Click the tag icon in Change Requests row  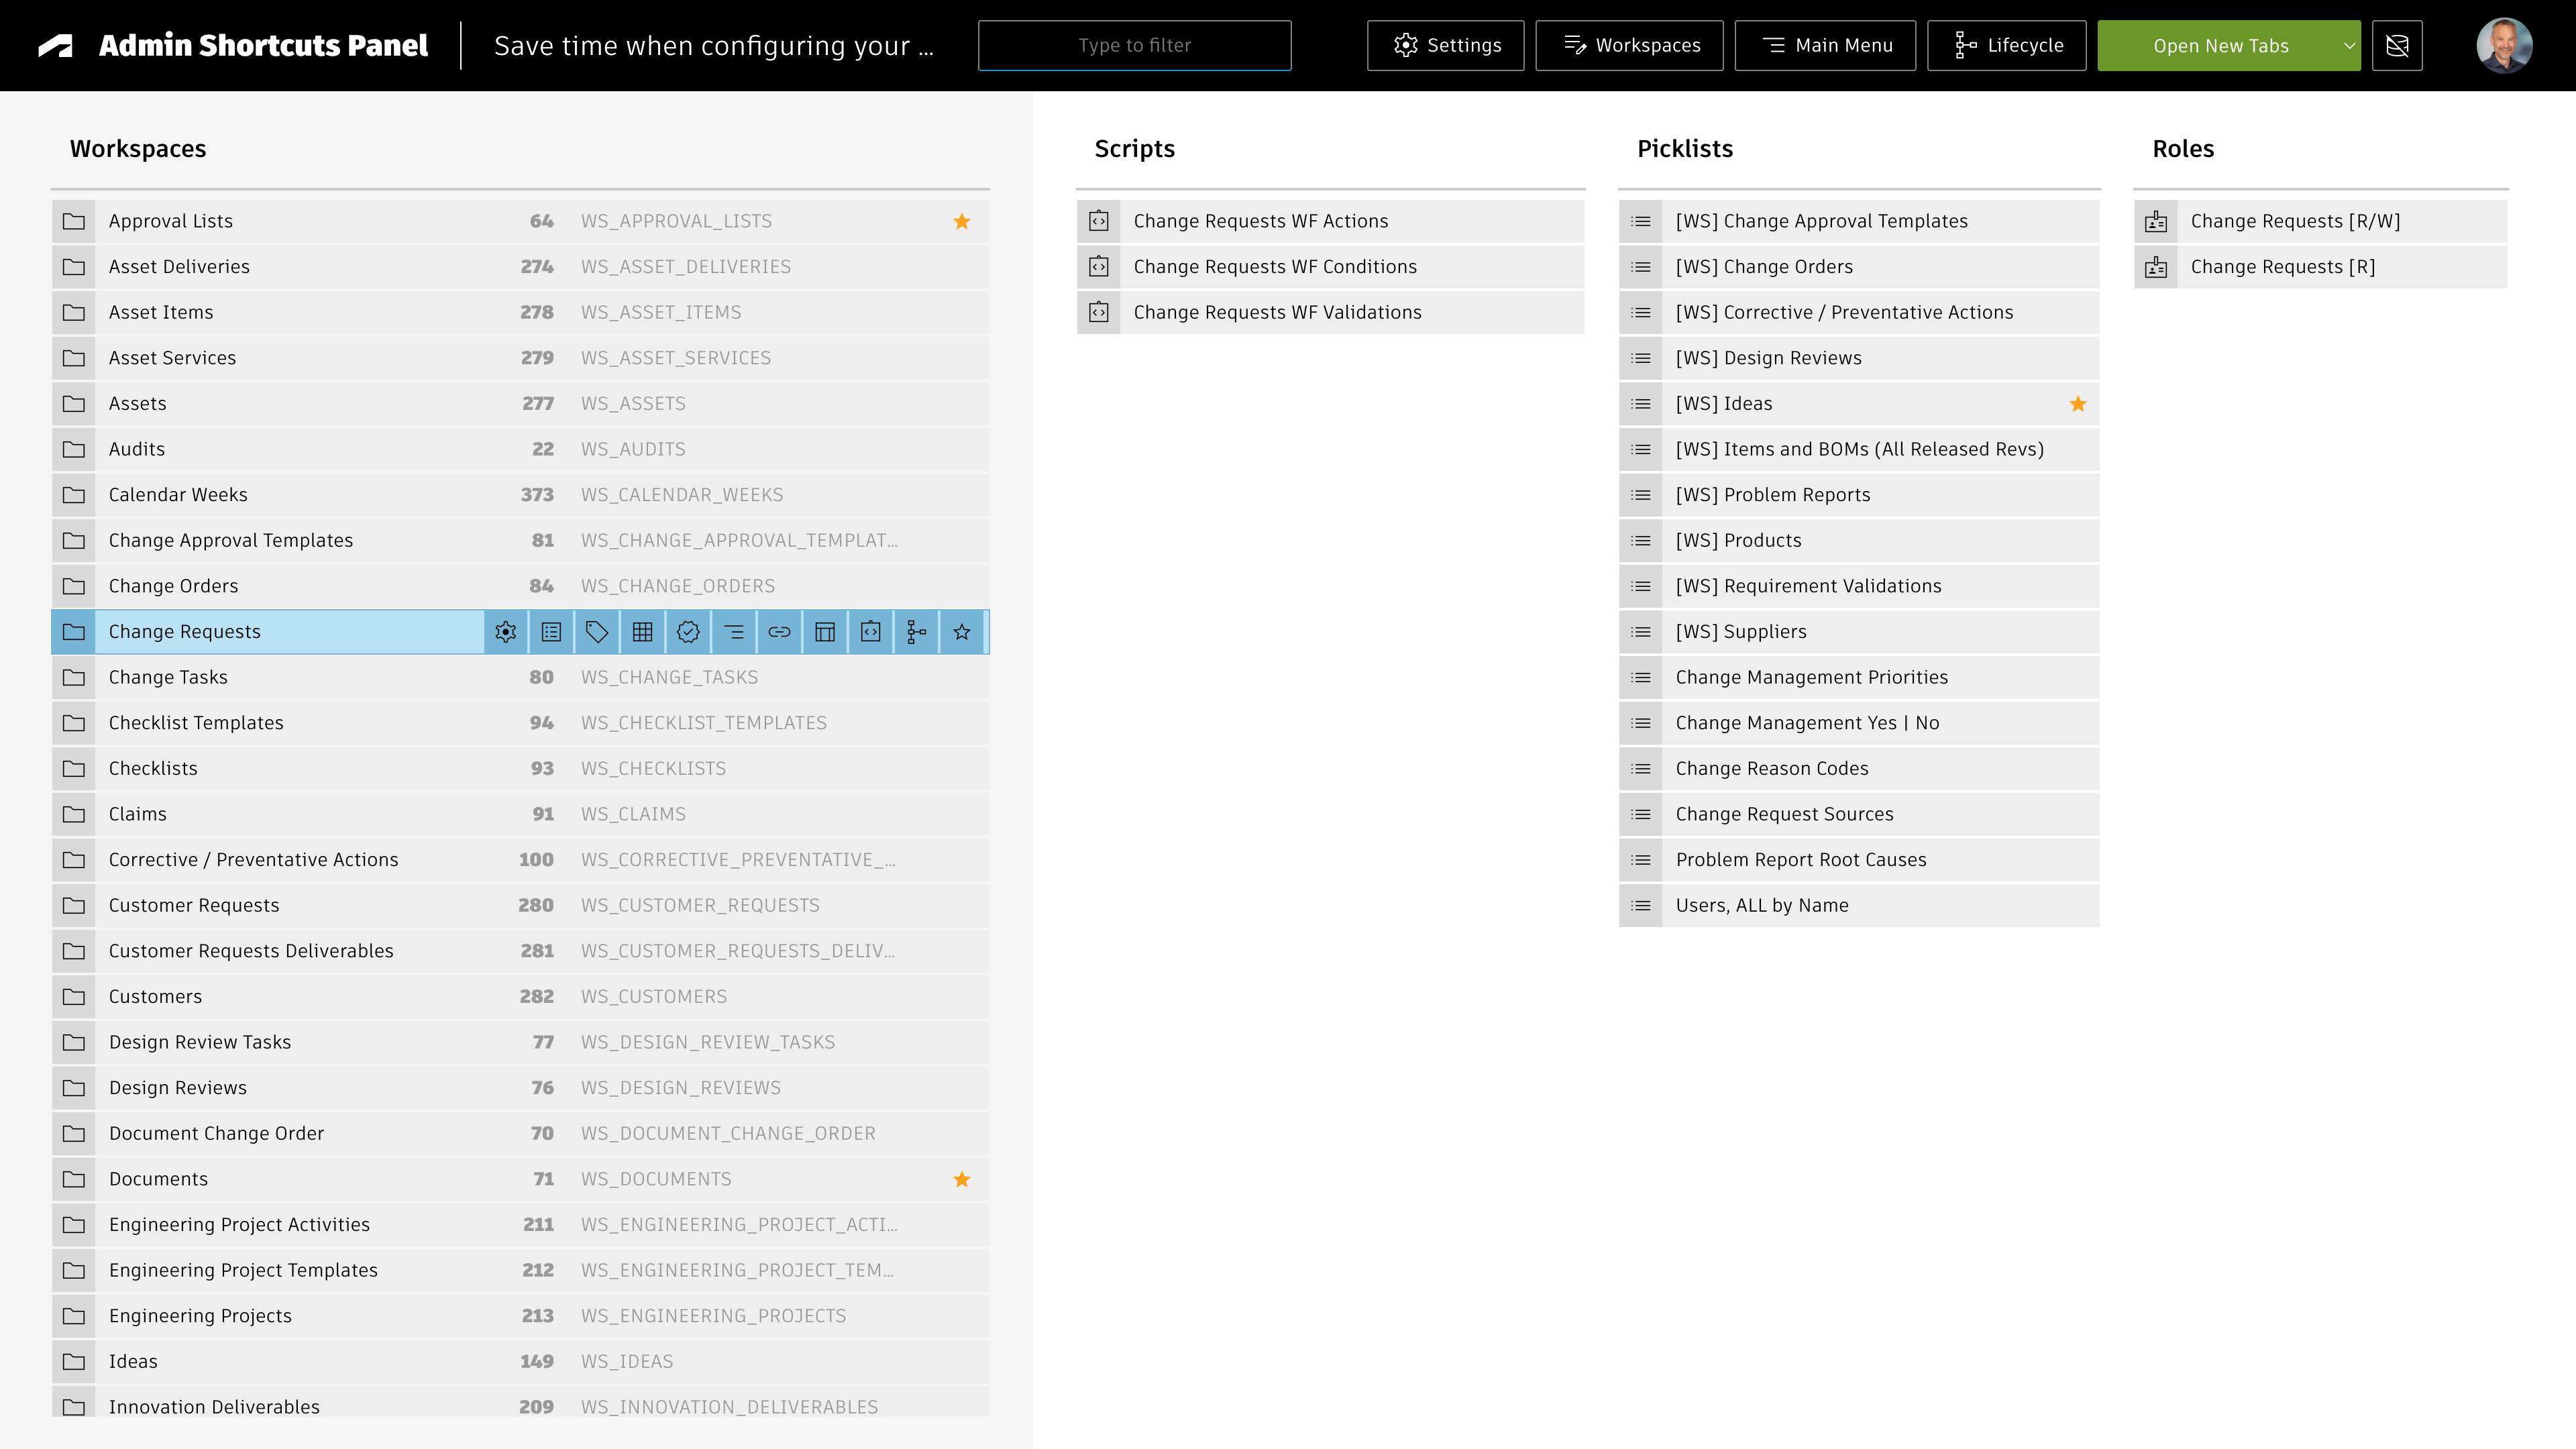(x=597, y=632)
